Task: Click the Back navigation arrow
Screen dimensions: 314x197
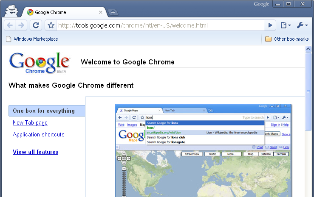Action: point(10,25)
